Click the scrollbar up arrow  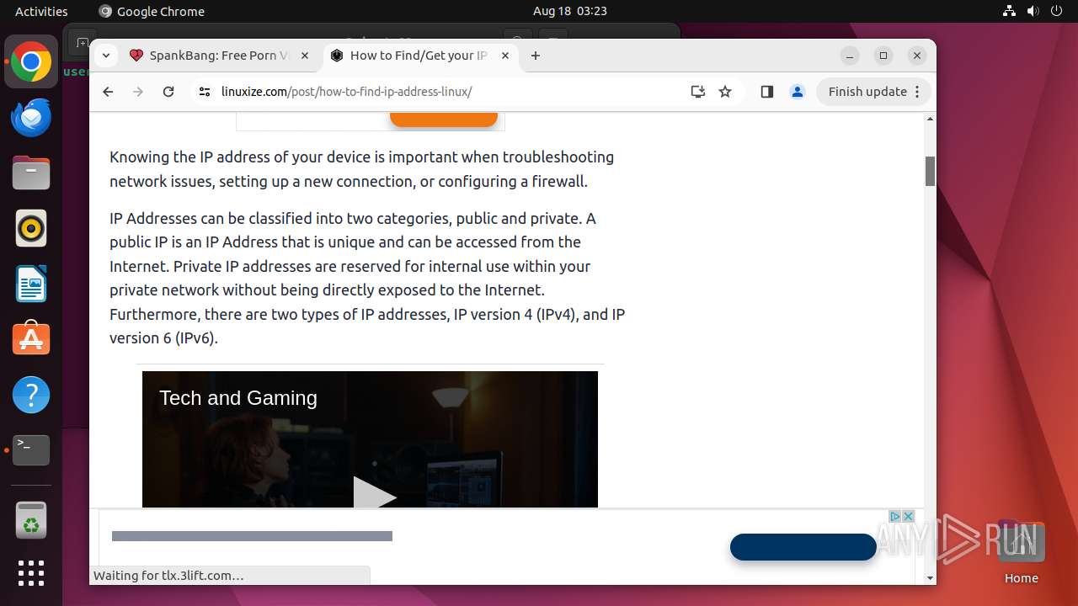pyautogui.click(x=930, y=119)
